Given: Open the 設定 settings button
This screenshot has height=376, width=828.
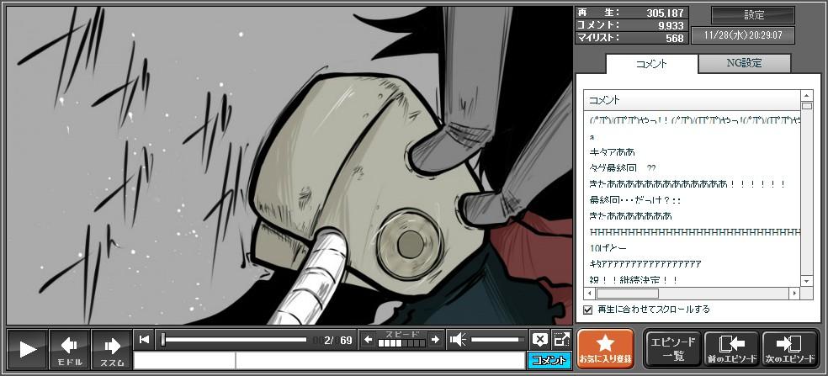Looking at the screenshot, I should (x=753, y=15).
